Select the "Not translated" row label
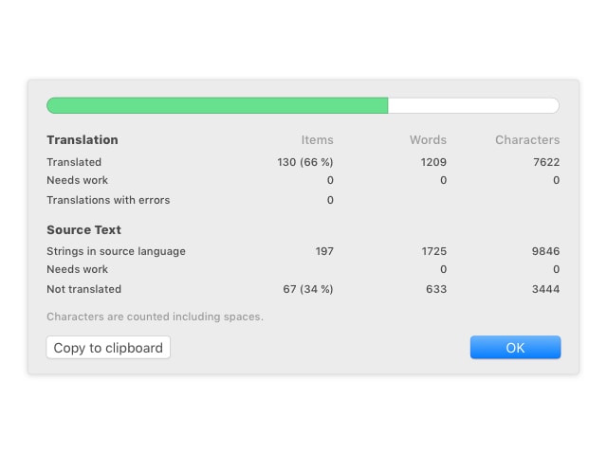This screenshot has height=453, width=607. tap(84, 289)
